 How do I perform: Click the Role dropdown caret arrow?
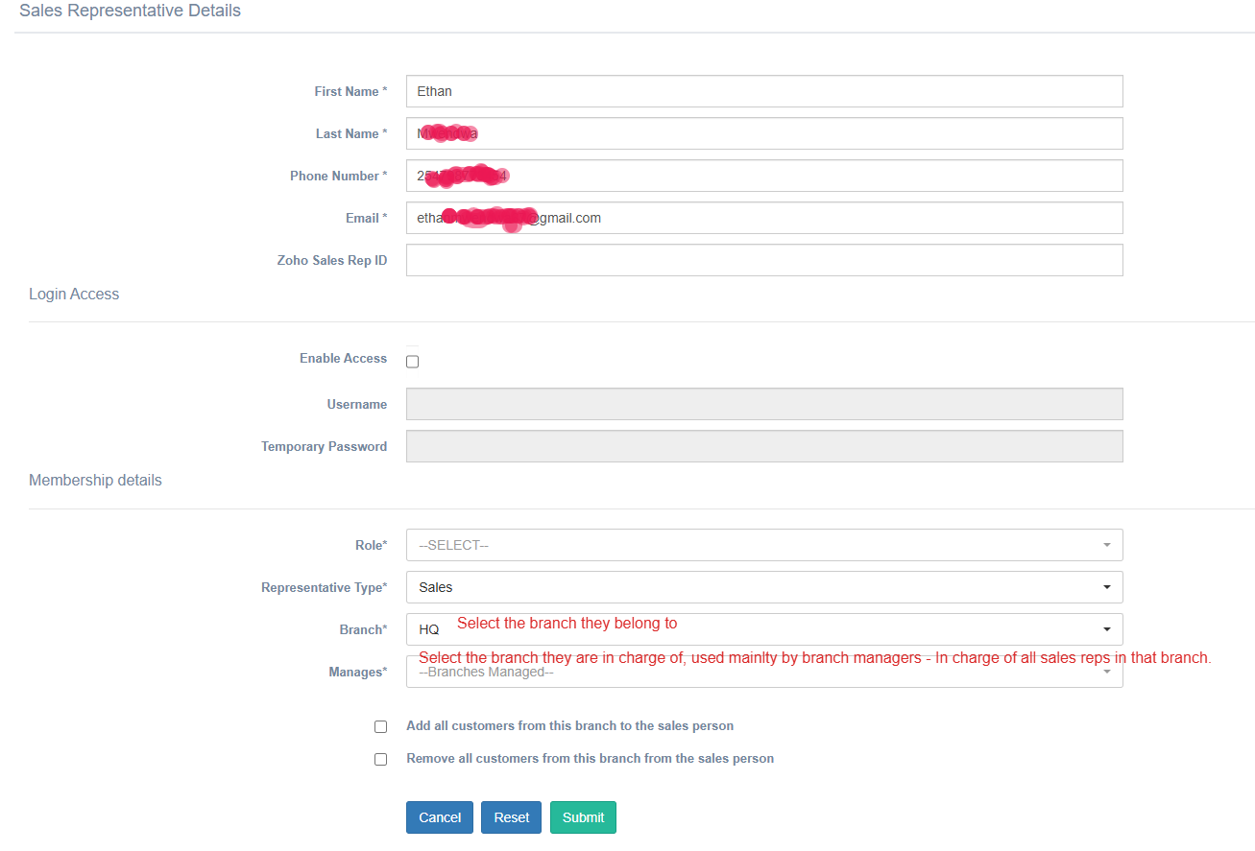pos(1106,545)
